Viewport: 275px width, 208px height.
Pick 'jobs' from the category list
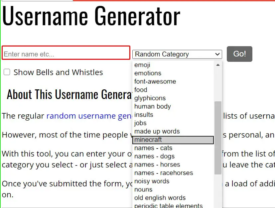tap(173, 123)
